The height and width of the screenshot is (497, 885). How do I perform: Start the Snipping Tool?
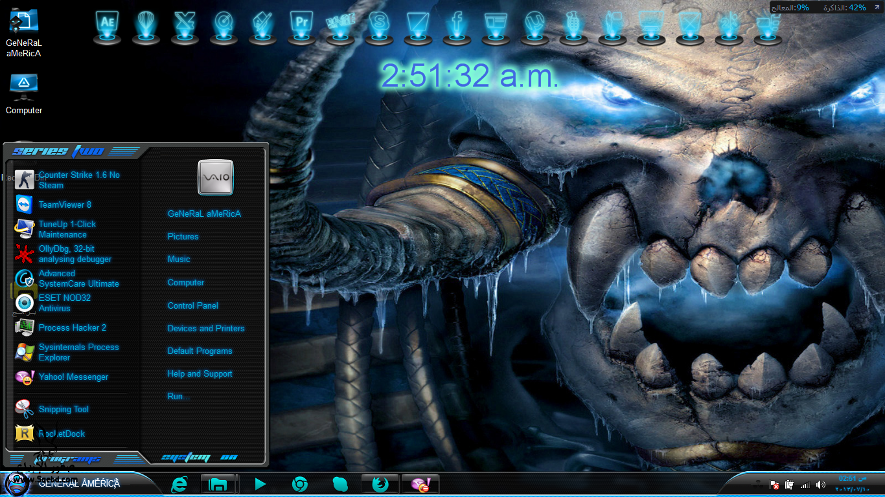coord(63,409)
